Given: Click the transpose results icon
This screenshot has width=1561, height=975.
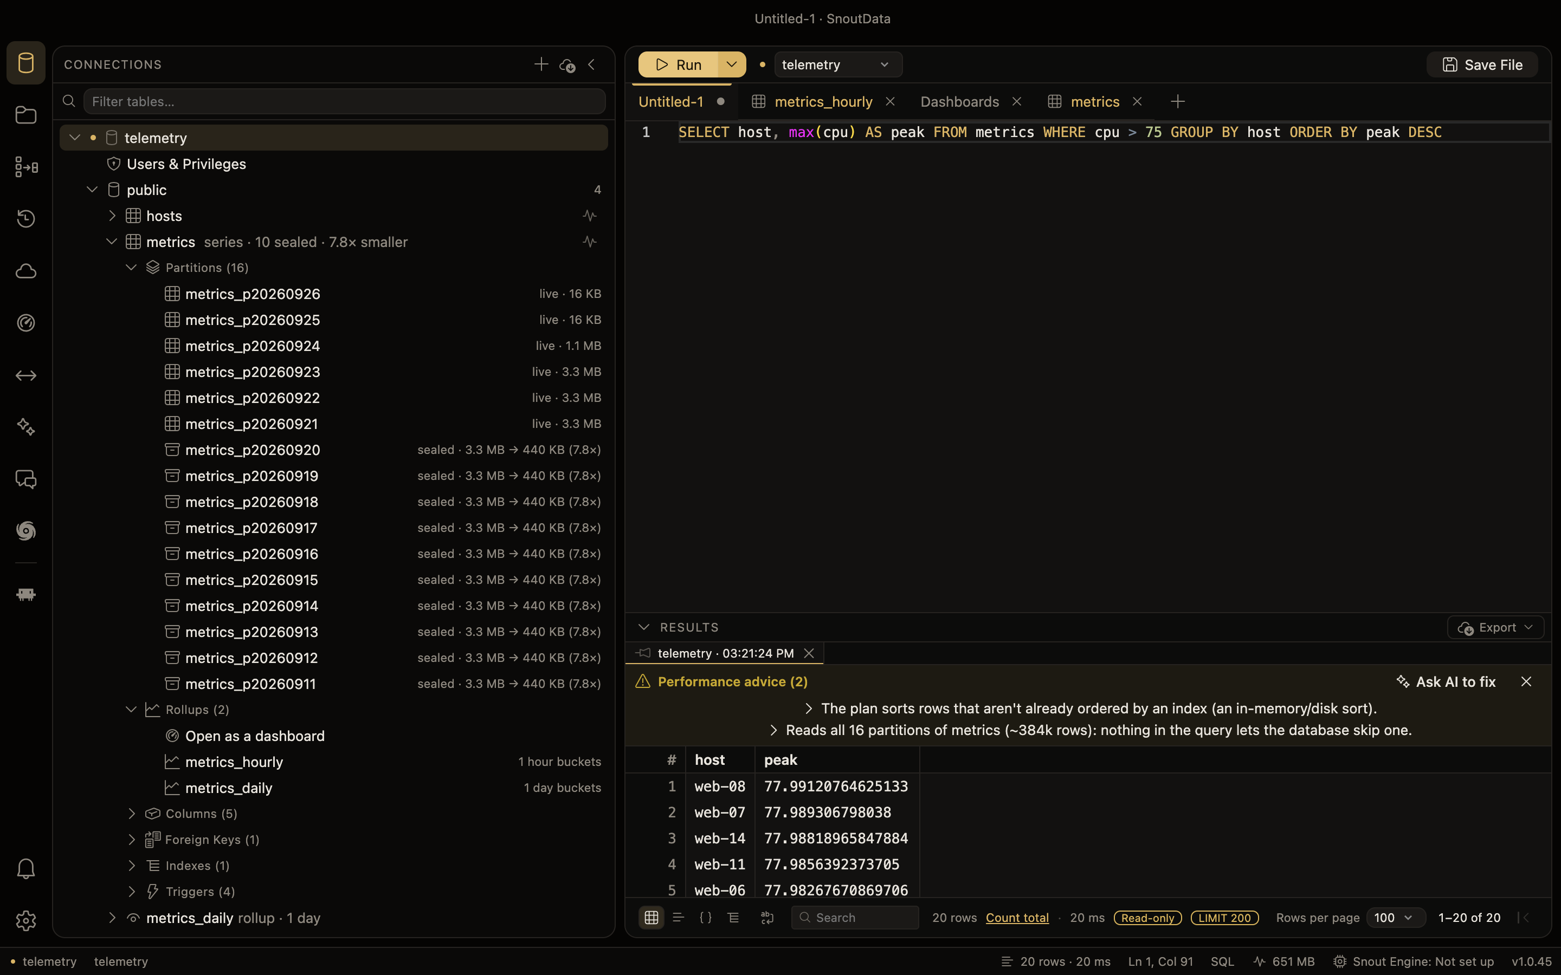Looking at the screenshot, I should click(x=767, y=917).
